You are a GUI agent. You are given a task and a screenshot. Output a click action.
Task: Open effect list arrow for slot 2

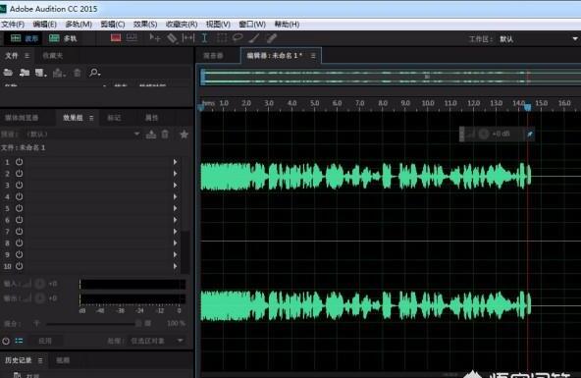pyautogui.click(x=176, y=174)
